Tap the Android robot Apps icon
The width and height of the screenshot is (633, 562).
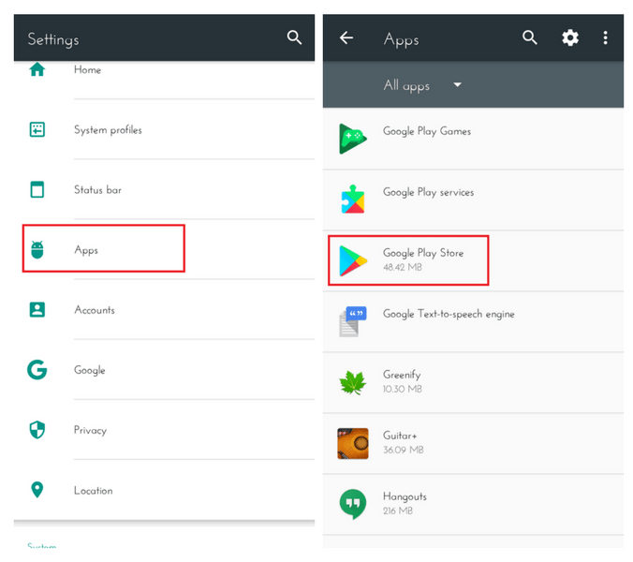(x=37, y=249)
